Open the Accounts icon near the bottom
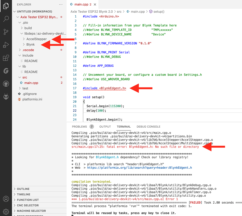Viewport: 242px width, 216px height. coord(6,199)
